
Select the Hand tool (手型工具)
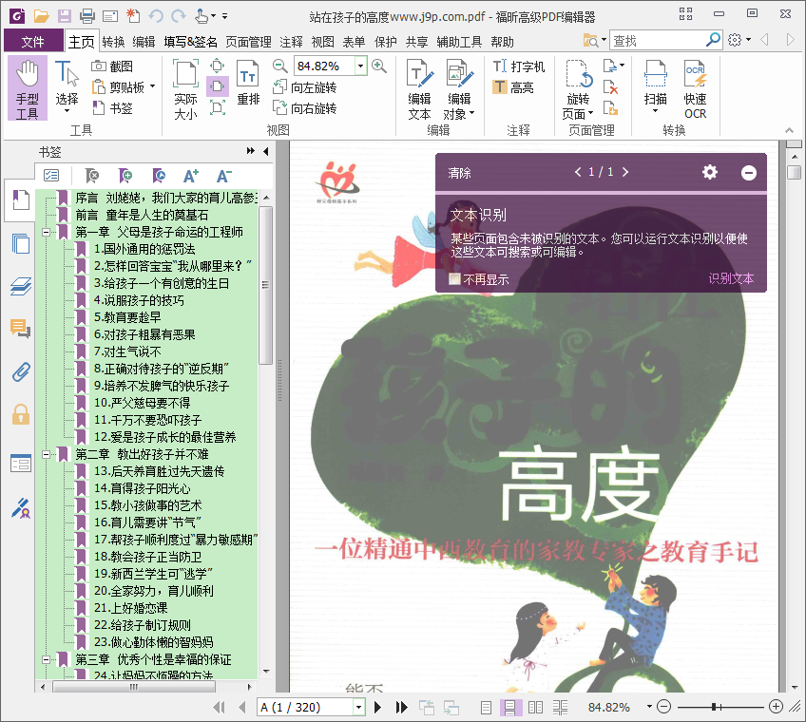tap(28, 88)
